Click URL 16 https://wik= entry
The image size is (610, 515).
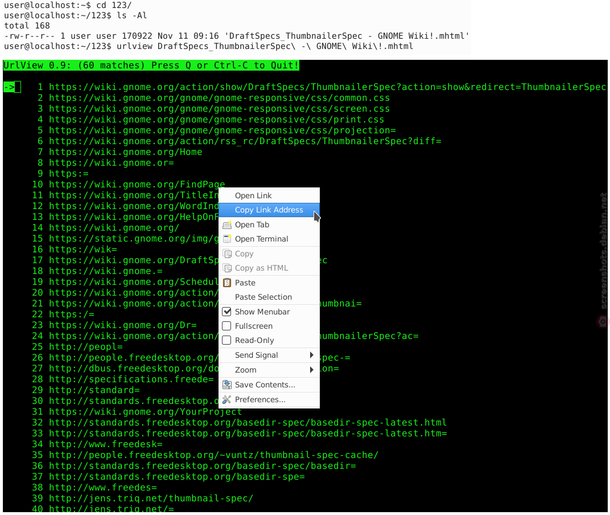[x=83, y=250]
